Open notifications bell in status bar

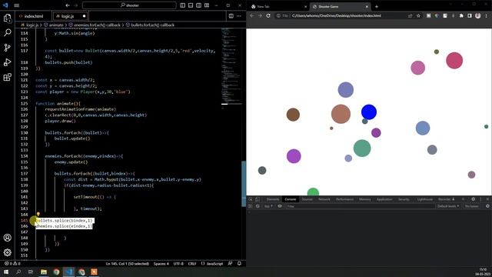coord(239,263)
